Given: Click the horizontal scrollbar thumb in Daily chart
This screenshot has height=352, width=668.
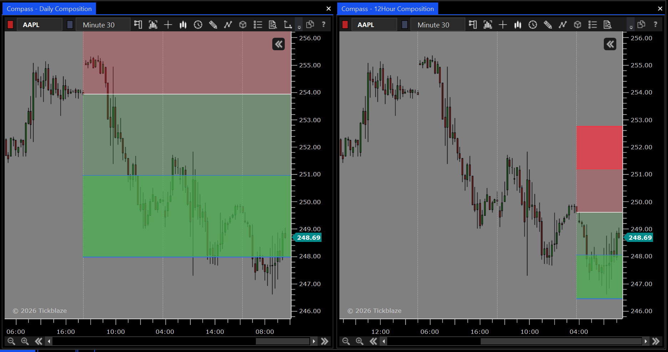Looking at the screenshot, I should click(282, 341).
